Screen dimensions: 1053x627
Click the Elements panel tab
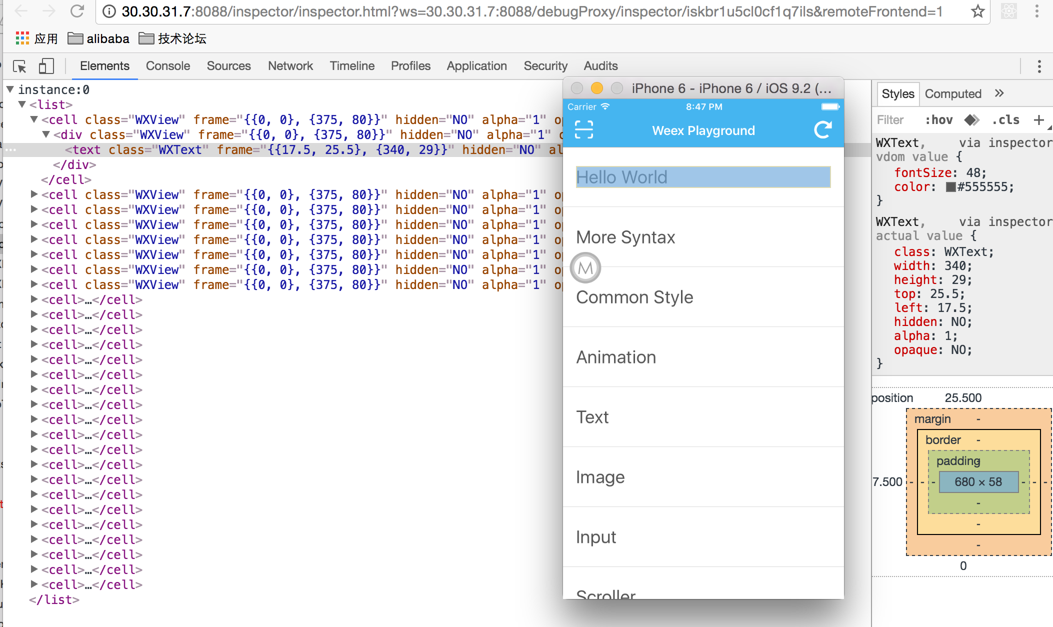pyautogui.click(x=104, y=66)
